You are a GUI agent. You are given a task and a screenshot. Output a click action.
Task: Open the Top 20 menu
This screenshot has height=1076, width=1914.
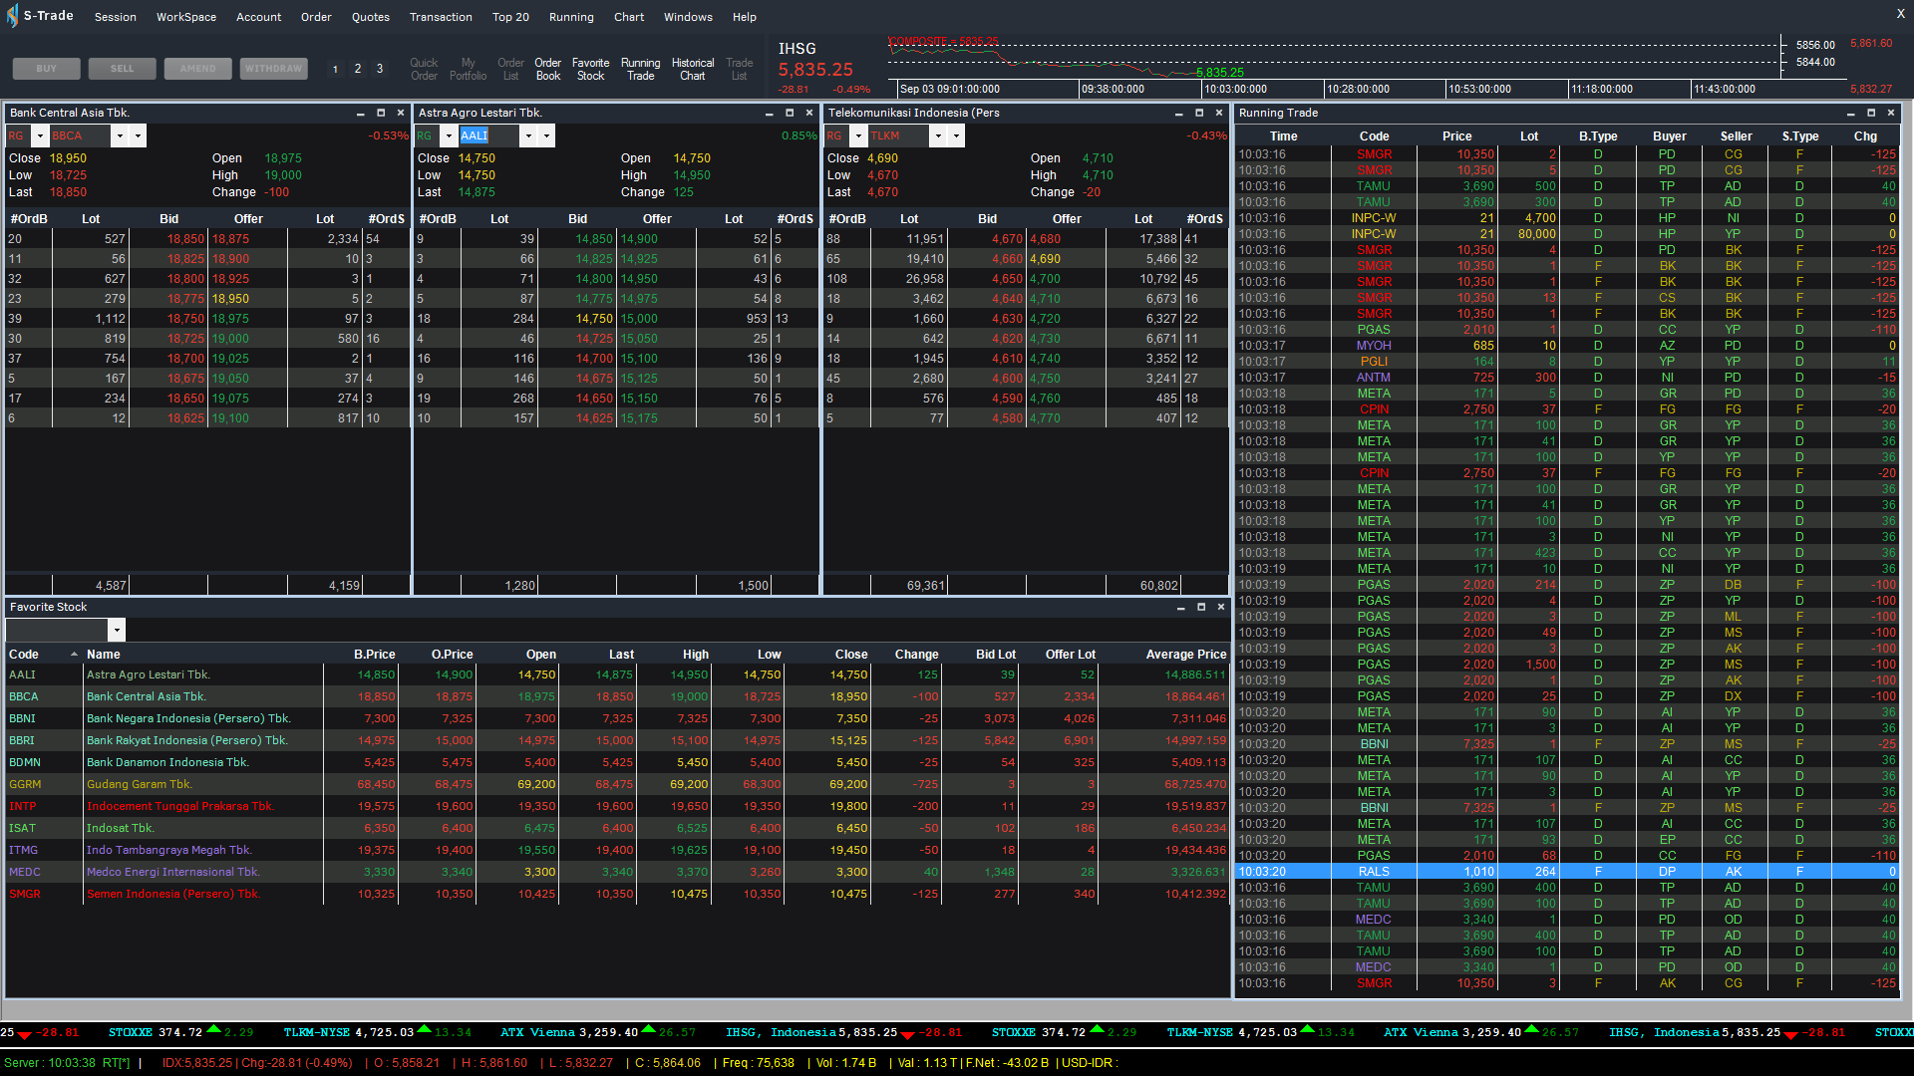point(510,17)
